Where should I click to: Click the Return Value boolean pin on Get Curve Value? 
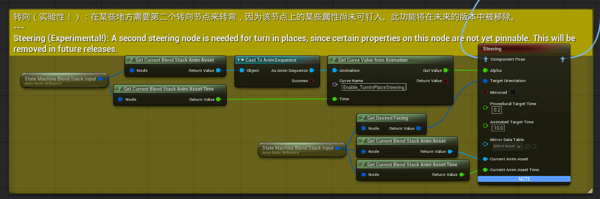point(446,81)
